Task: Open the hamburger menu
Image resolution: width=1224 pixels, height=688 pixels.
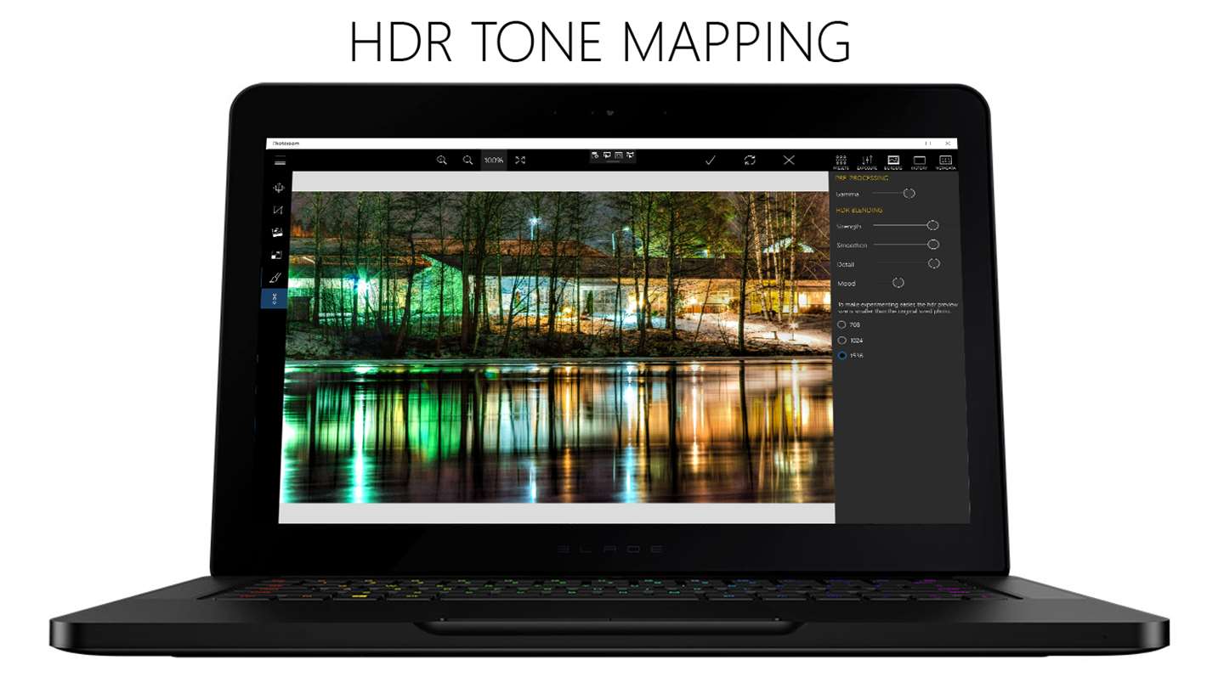Action: 280,161
